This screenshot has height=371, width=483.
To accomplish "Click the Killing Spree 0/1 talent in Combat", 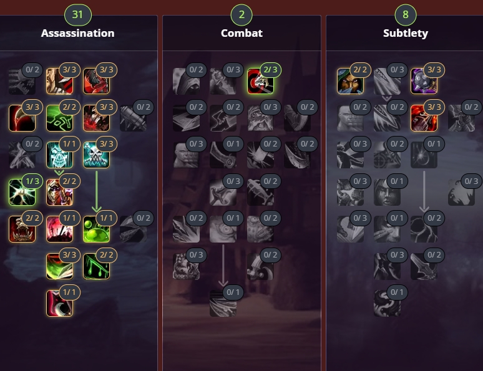I will pos(223,303).
